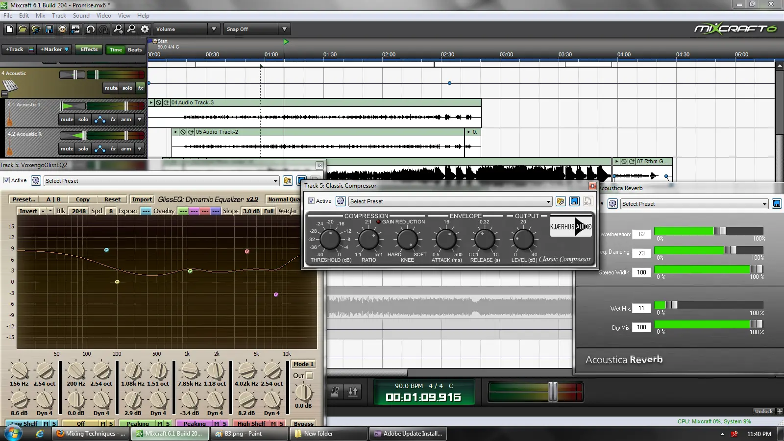This screenshot has height=441, width=784.
Task: Click loop icon on 05 Audio Track-2 clip
Action: point(191,132)
